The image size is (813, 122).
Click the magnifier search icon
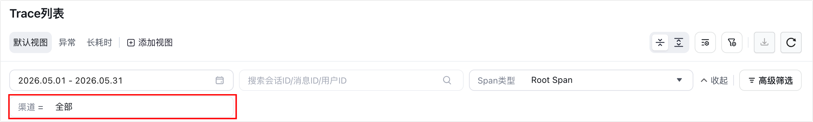(x=447, y=80)
